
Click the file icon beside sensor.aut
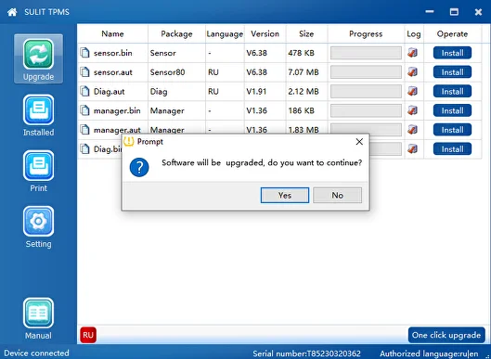pos(84,72)
